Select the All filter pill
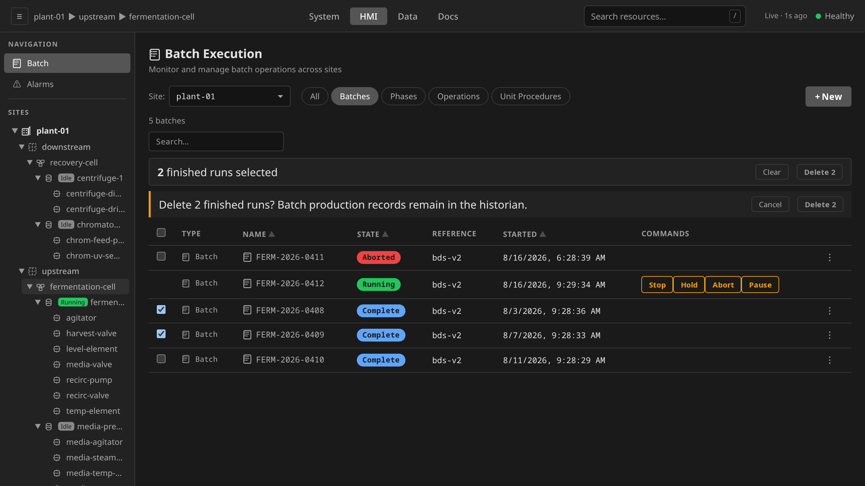 pyautogui.click(x=315, y=97)
